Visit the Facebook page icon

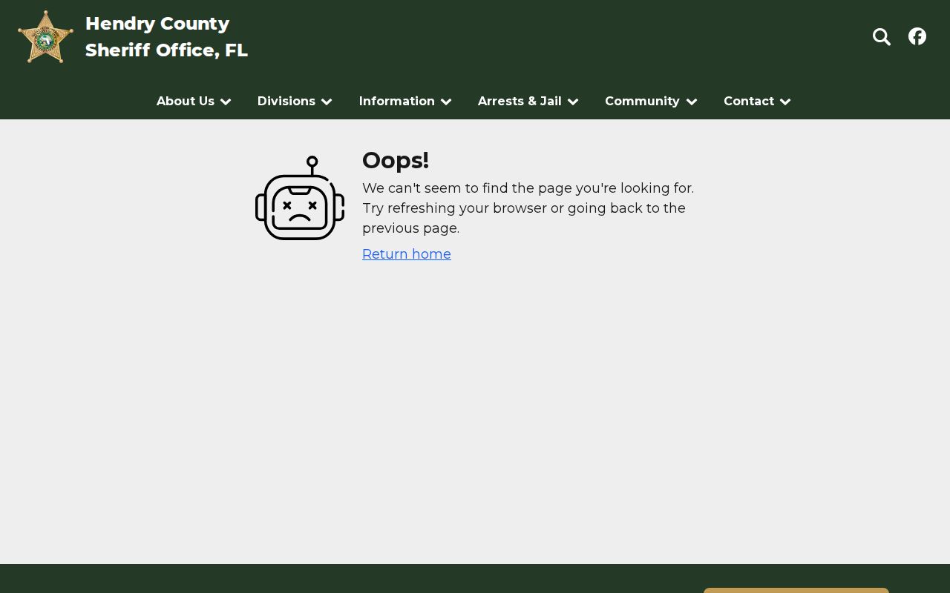coord(917,36)
